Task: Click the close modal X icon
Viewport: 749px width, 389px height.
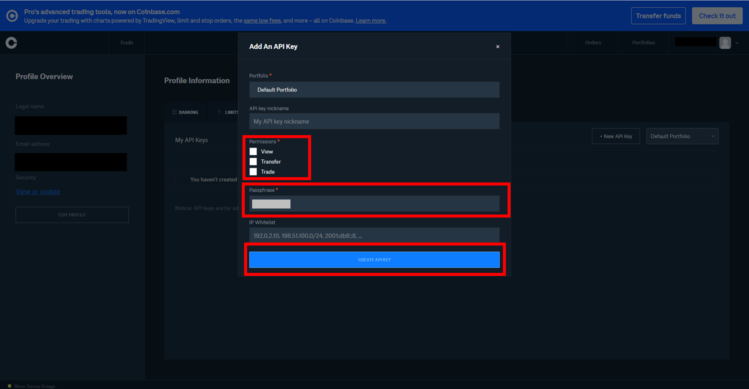Action: (498, 47)
